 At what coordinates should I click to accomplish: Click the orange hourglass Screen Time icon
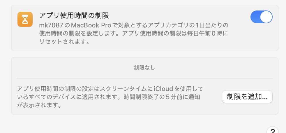[x=25, y=19]
